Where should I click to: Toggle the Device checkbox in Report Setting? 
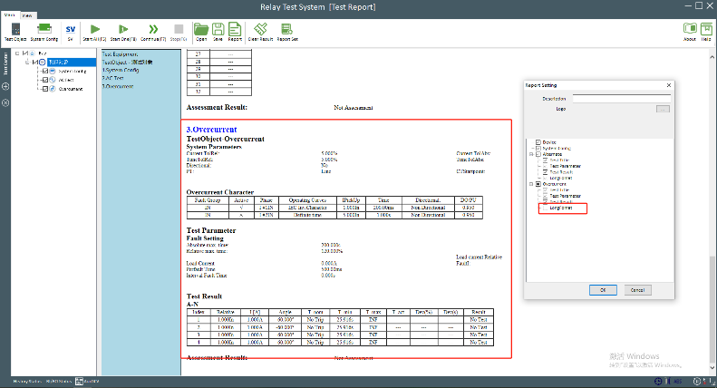(x=538, y=141)
